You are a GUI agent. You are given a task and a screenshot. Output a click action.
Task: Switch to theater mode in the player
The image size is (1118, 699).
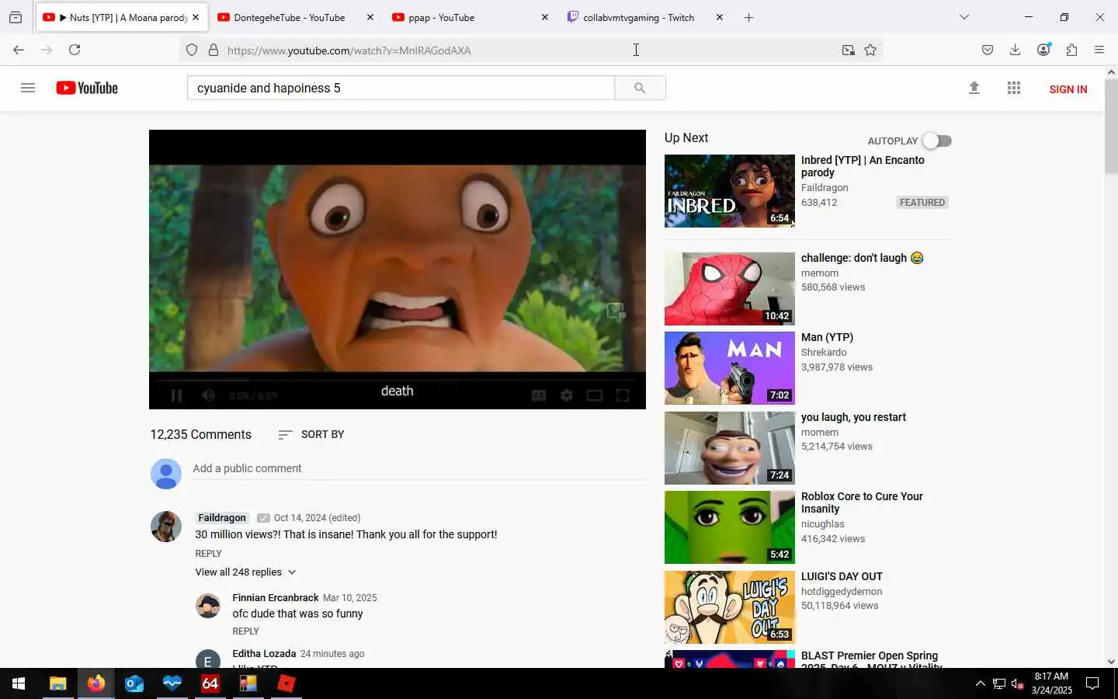pyautogui.click(x=595, y=395)
